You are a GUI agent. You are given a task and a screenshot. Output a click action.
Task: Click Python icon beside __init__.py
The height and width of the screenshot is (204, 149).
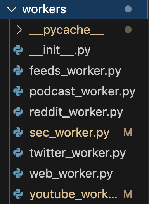click(x=18, y=50)
